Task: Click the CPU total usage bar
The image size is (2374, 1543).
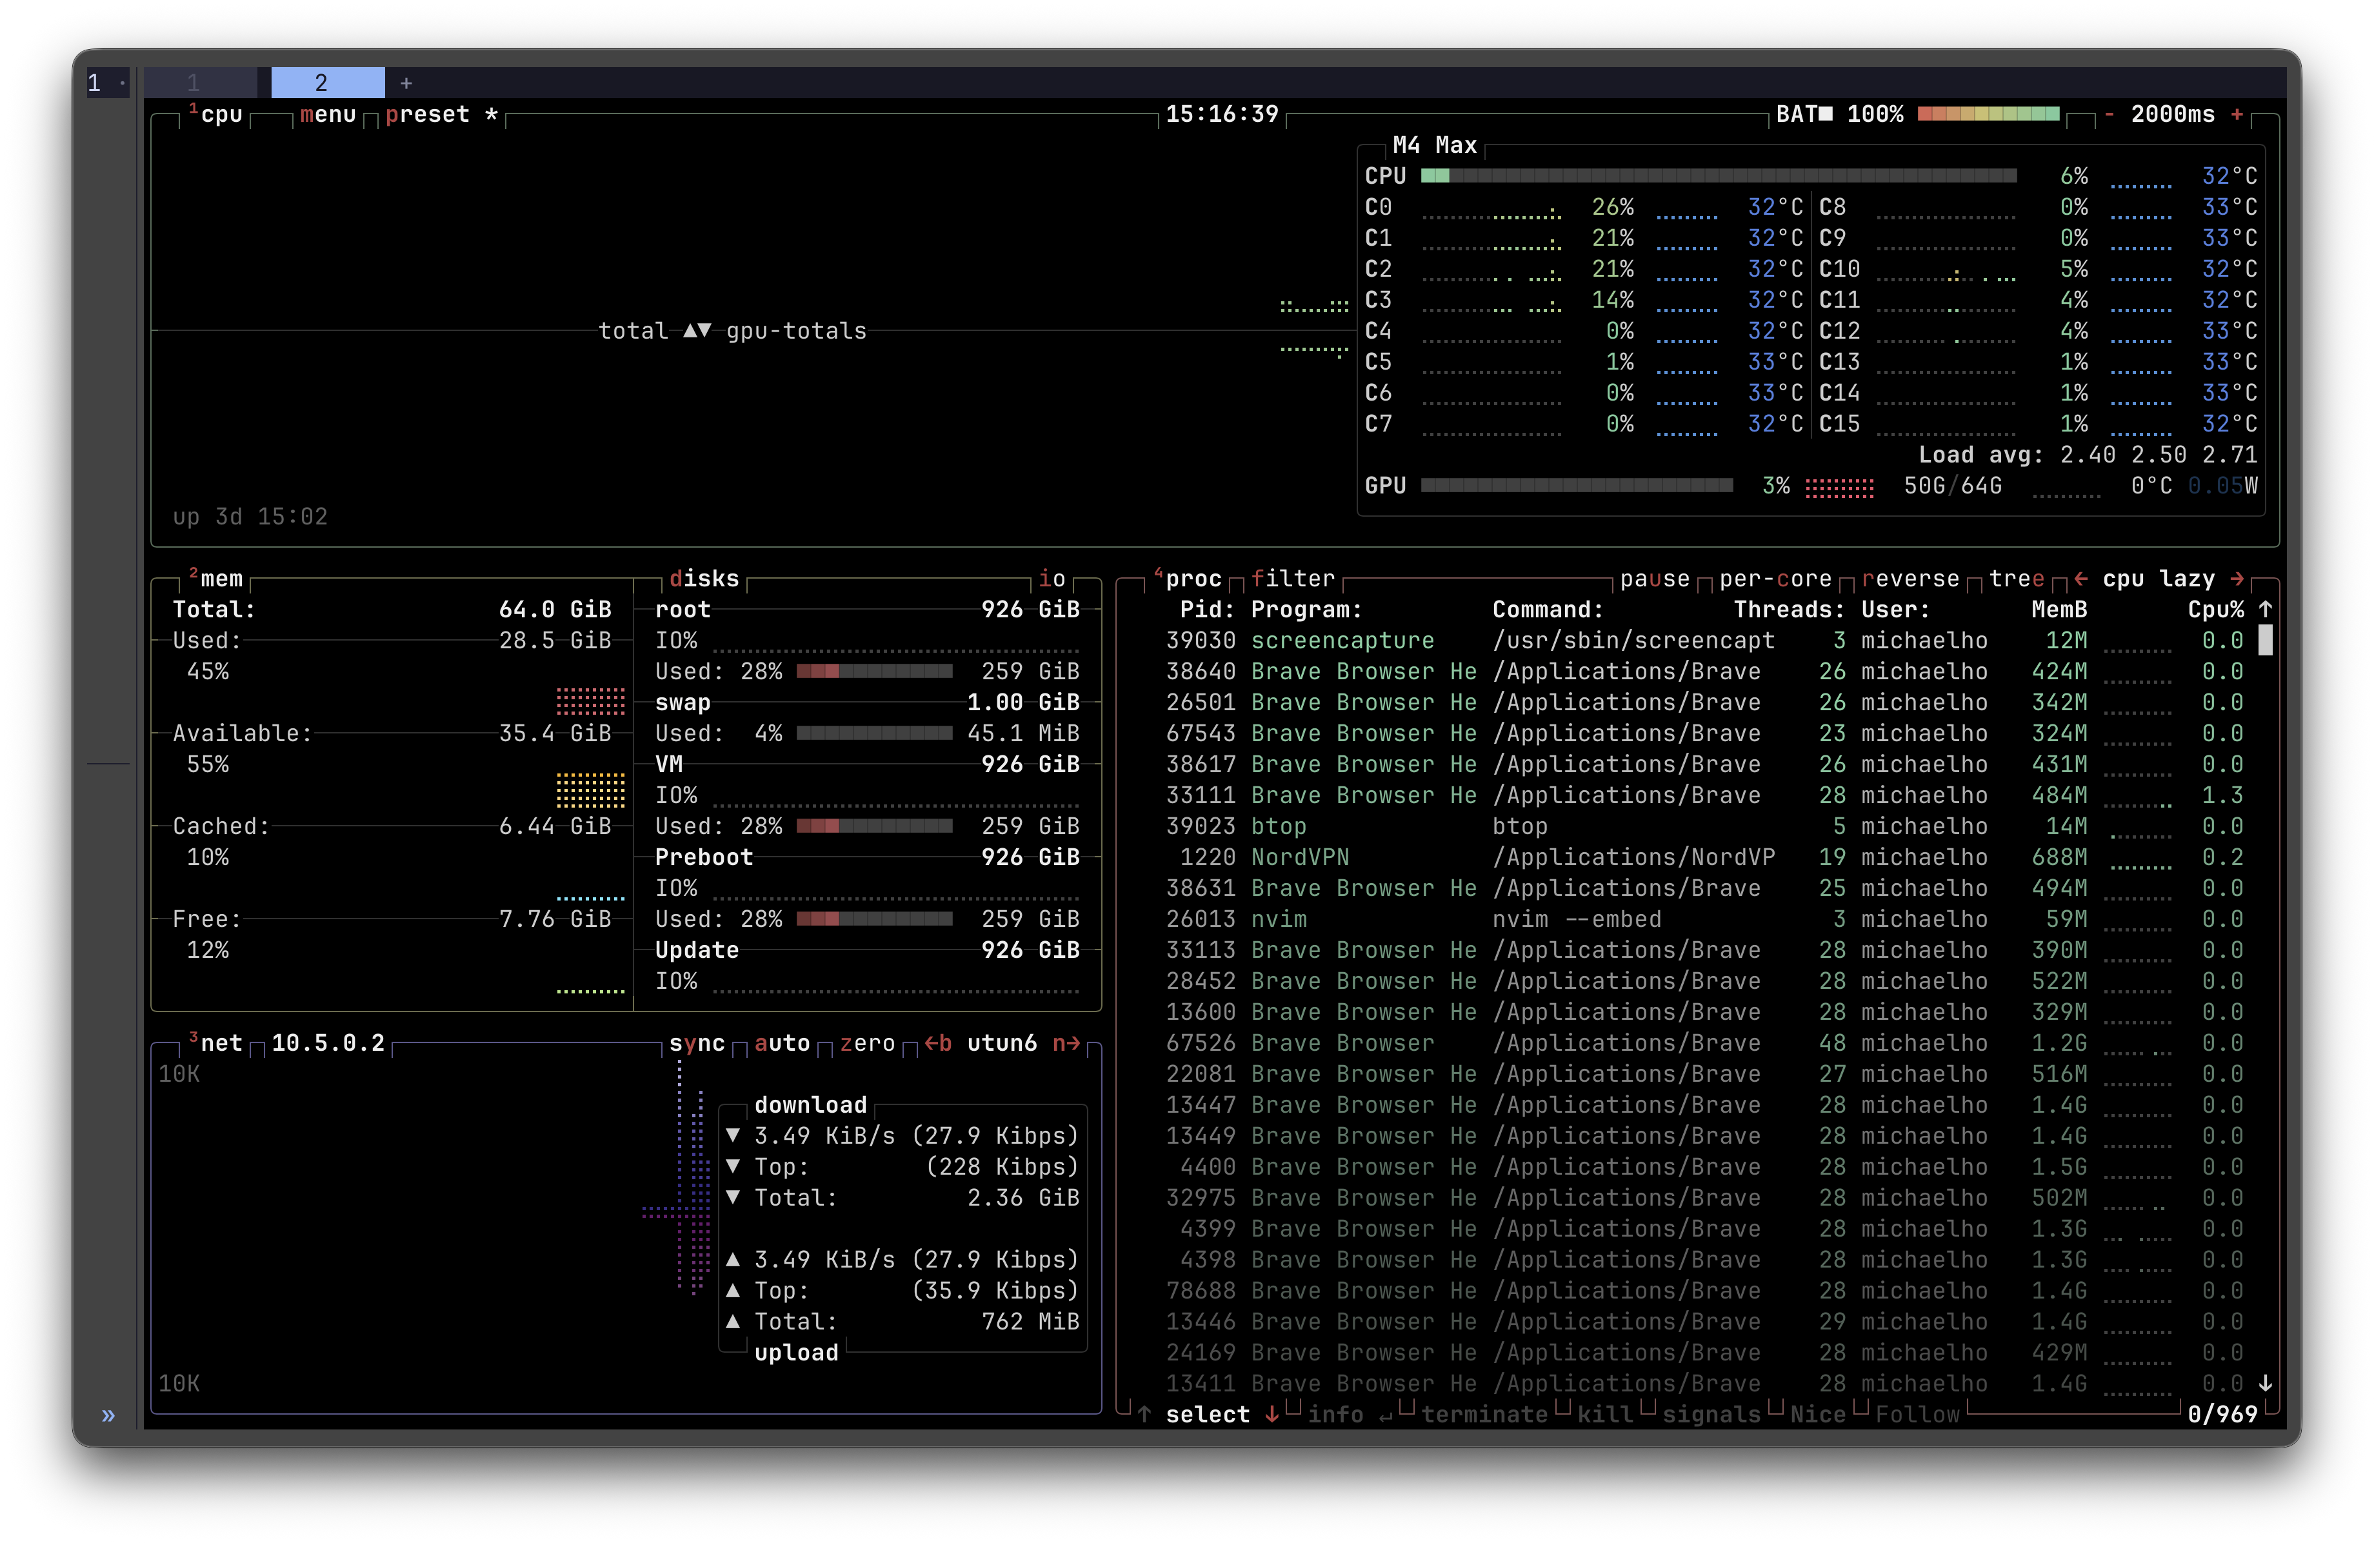Action: pyautogui.click(x=1719, y=177)
